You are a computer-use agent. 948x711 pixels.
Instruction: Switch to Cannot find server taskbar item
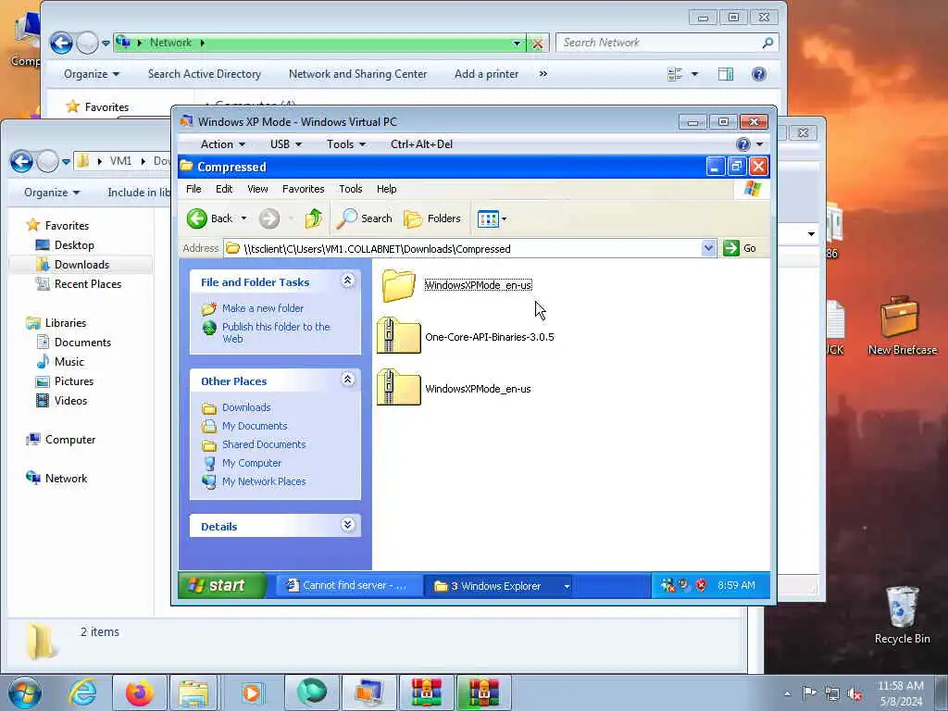pyautogui.click(x=348, y=585)
